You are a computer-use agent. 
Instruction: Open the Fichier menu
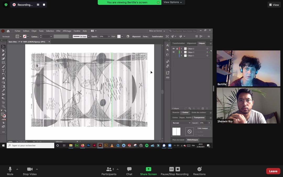pyautogui.click(x=18, y=31)
